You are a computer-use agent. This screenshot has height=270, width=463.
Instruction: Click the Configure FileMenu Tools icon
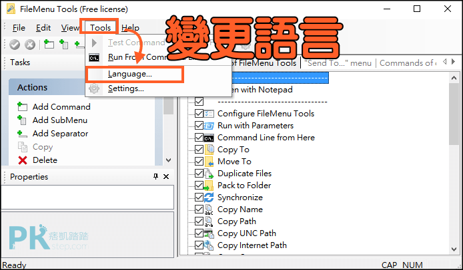(209, 113)
